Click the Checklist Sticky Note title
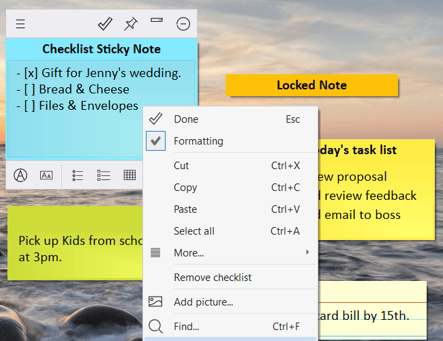 pos(102,49)
